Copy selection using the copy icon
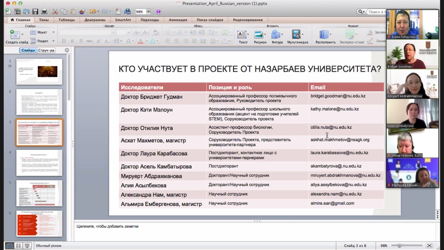Image resolution: width=444 pixels, height=250 pixels. coord(64,11)
